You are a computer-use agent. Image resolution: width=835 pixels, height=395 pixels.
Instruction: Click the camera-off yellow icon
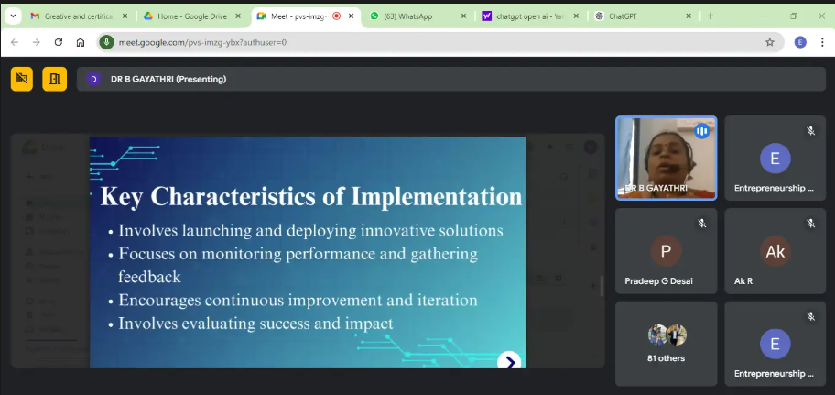(21, 80)
